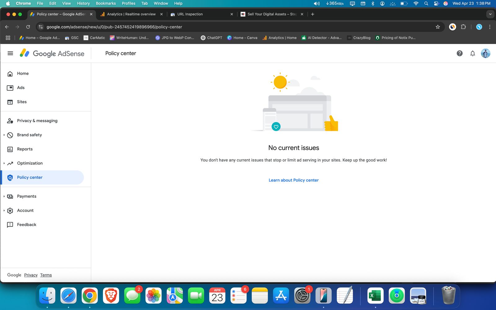Open Microsoft Excel from the Dock
This screenshot has height=310, width=496.
[x=375, y=296]
